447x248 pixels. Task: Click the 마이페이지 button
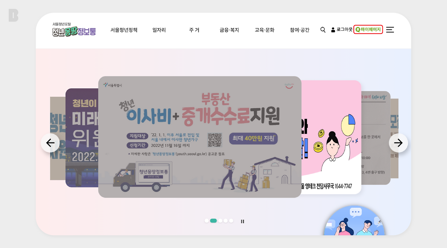(x=368, y=30)
